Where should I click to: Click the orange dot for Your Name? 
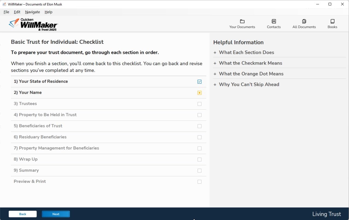(199, 93)
